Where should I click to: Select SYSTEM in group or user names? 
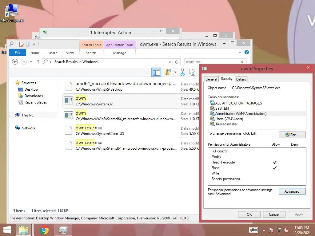tap(257, 108)
